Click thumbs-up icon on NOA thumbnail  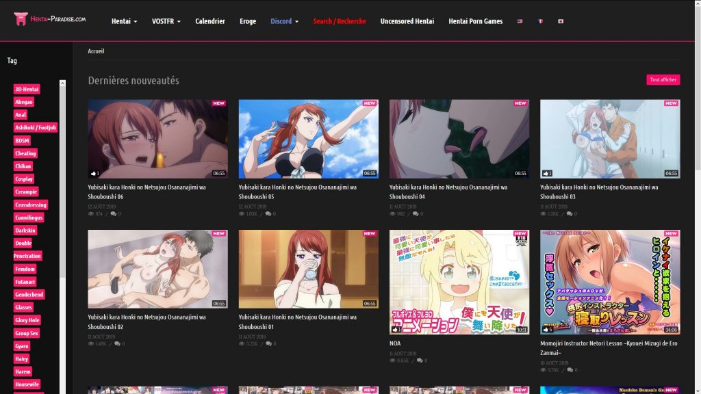coord(395,330)
